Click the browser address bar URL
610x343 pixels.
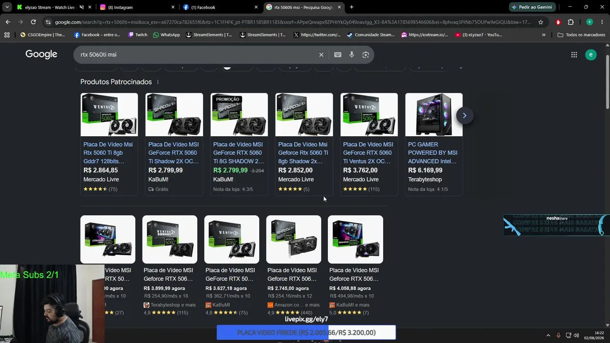pyautogui.click(x=293, y=22)
